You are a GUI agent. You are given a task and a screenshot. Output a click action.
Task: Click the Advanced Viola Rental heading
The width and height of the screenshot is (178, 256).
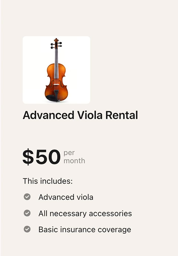(80, 115)
